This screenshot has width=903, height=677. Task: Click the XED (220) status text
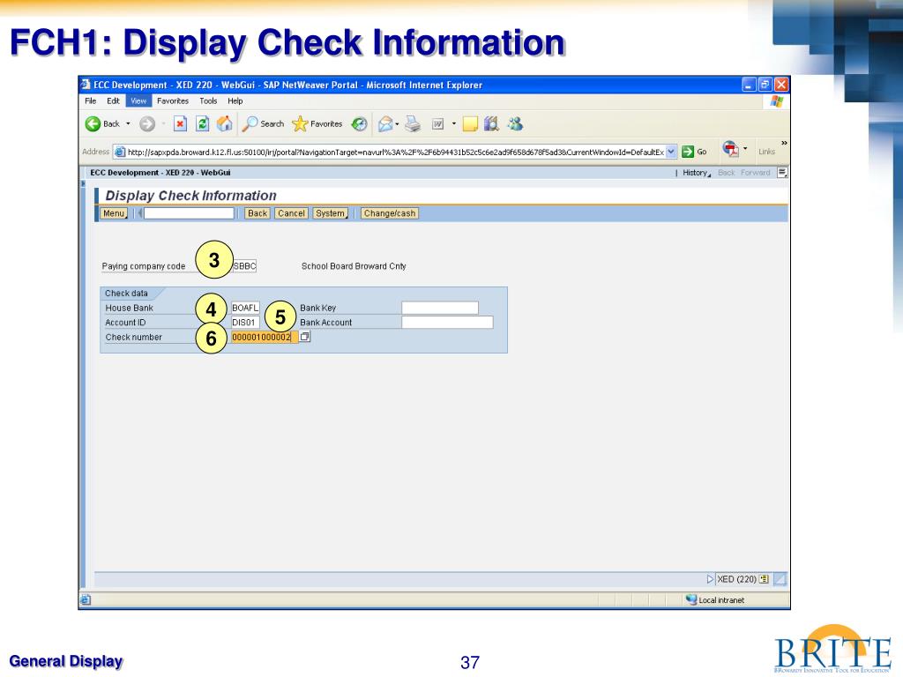[x=736, y=579]
